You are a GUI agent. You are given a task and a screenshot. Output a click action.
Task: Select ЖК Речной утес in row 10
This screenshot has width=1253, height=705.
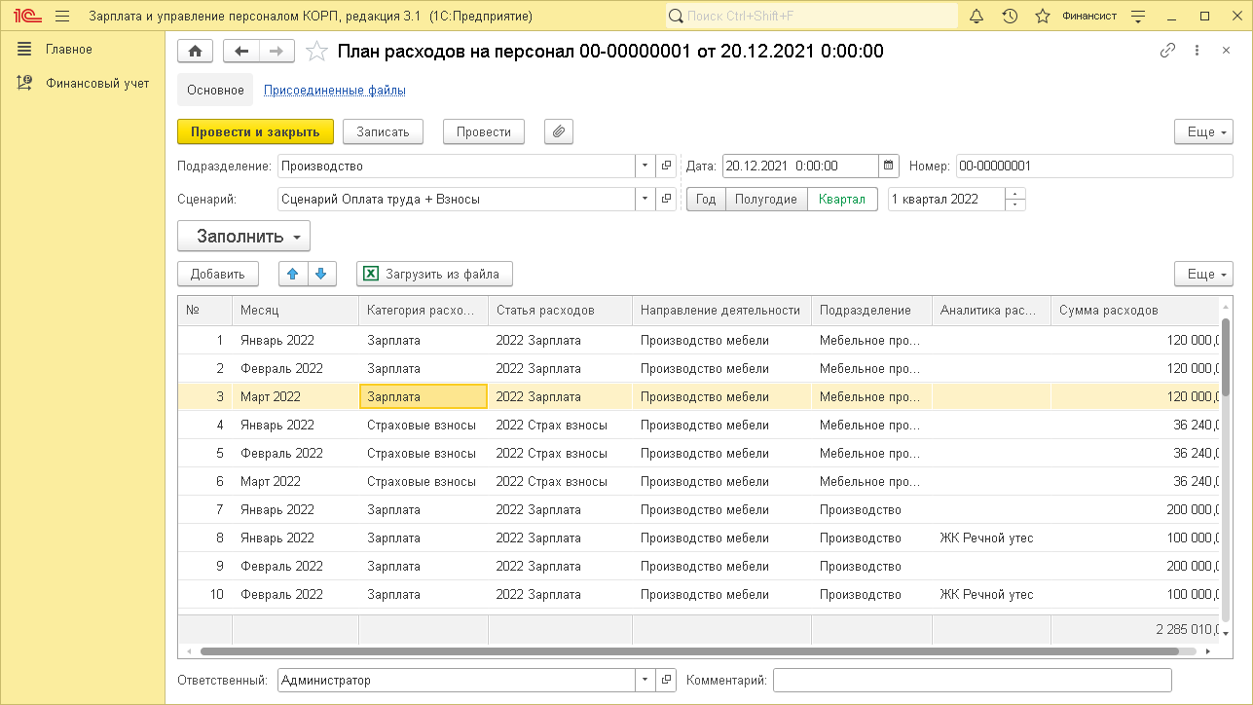click(x=991, y=595)
